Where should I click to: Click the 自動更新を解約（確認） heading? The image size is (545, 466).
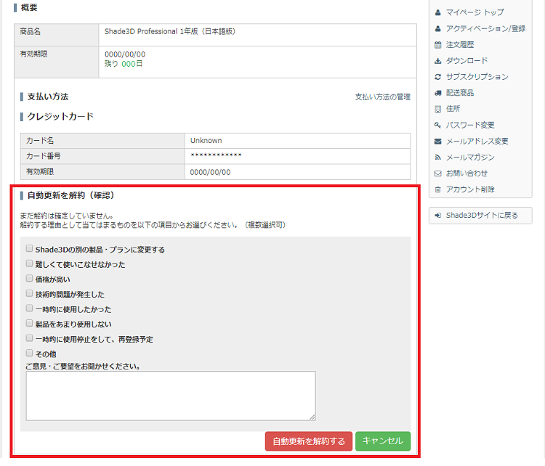(x=71, y=195)
